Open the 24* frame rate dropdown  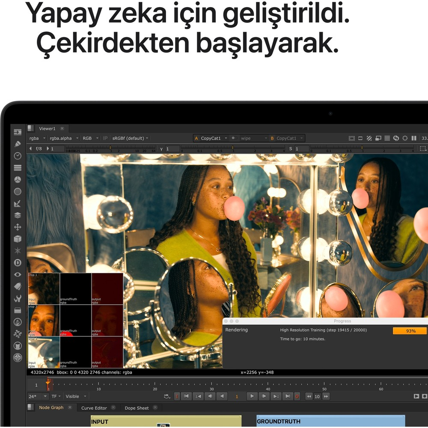[x=38, y=396]
